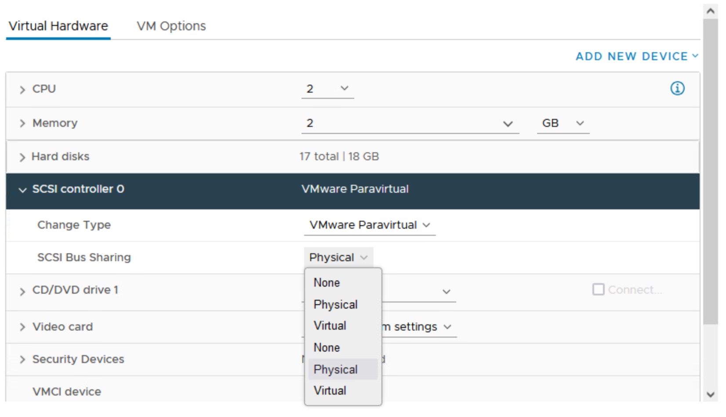726x417 pixels.
Task: Collapse the SCSI controller 0 section
Action: tap(22, 190)
